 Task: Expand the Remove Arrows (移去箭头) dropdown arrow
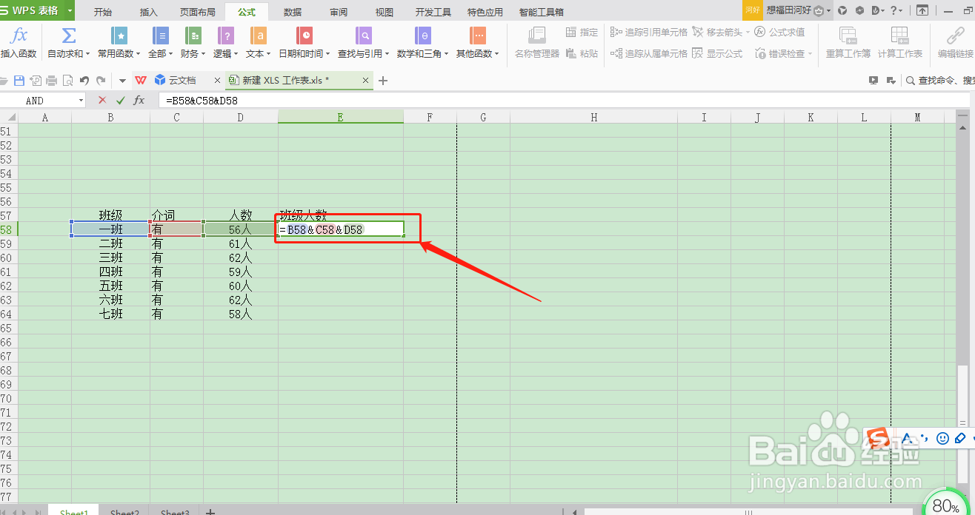[748, 32]
